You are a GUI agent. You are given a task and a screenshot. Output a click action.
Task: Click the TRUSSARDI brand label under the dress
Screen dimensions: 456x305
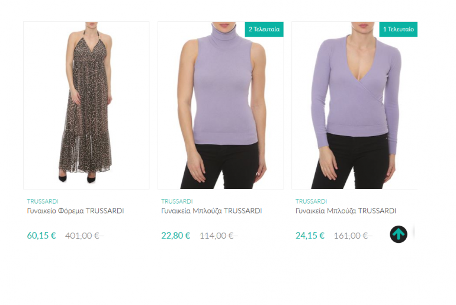click(43, 201)
